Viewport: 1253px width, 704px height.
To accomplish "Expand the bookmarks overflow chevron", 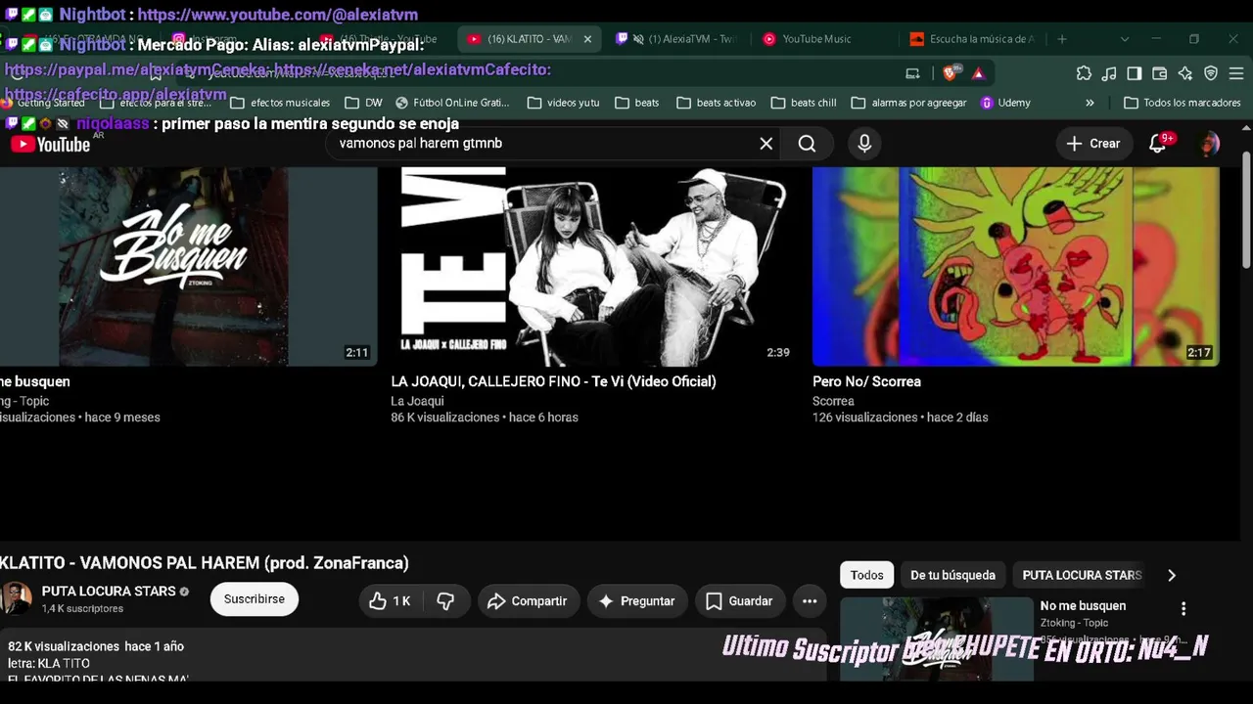I will [1090, 103].
